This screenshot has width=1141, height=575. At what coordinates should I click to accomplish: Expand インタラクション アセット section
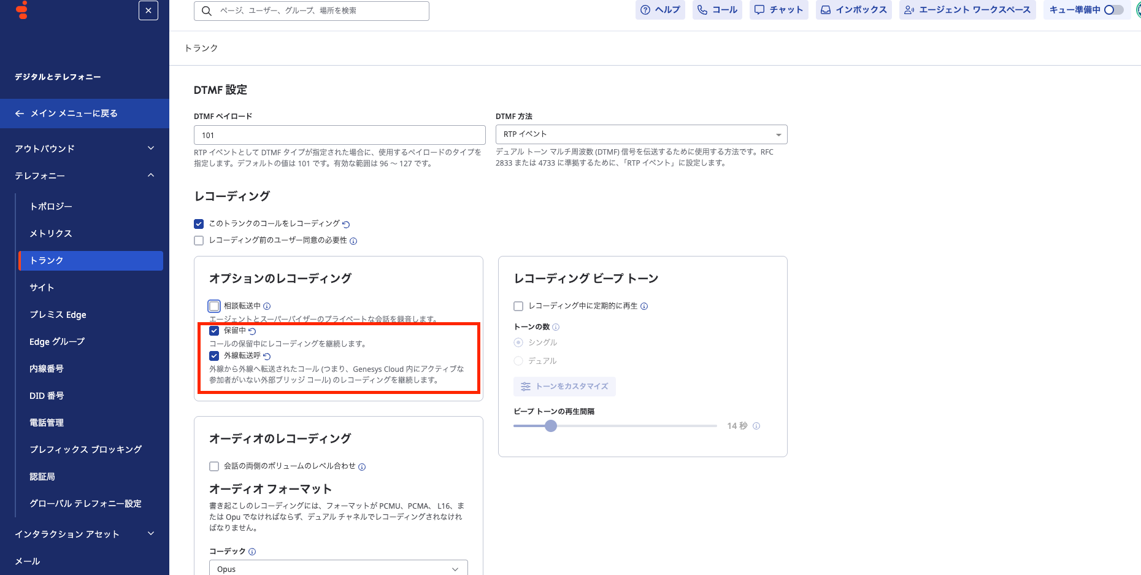(x=85, y=534)
